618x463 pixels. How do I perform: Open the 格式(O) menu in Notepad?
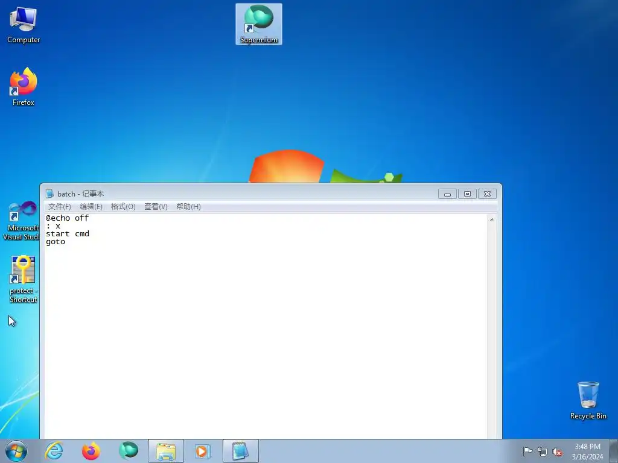[123, 207]
